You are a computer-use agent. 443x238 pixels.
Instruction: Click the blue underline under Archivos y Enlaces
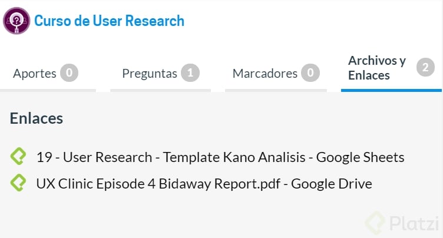click(391, 91)
